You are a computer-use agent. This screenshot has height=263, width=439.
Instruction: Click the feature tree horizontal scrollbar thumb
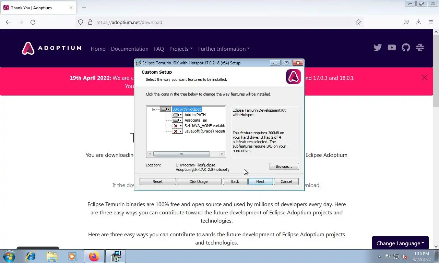(181, 154)
